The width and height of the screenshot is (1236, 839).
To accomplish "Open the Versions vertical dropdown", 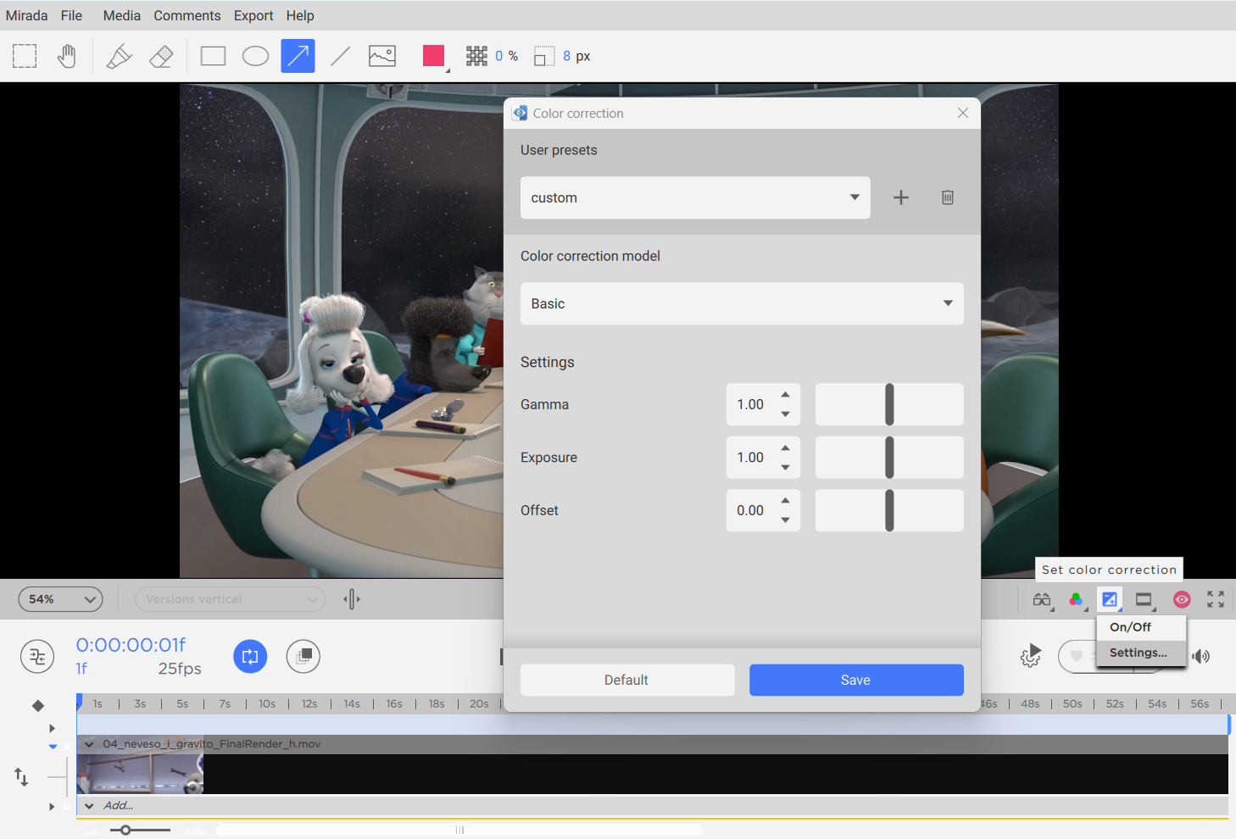I will (230, 599).
